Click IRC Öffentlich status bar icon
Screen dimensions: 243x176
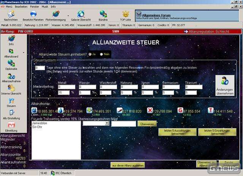click(x=53, y=173)
